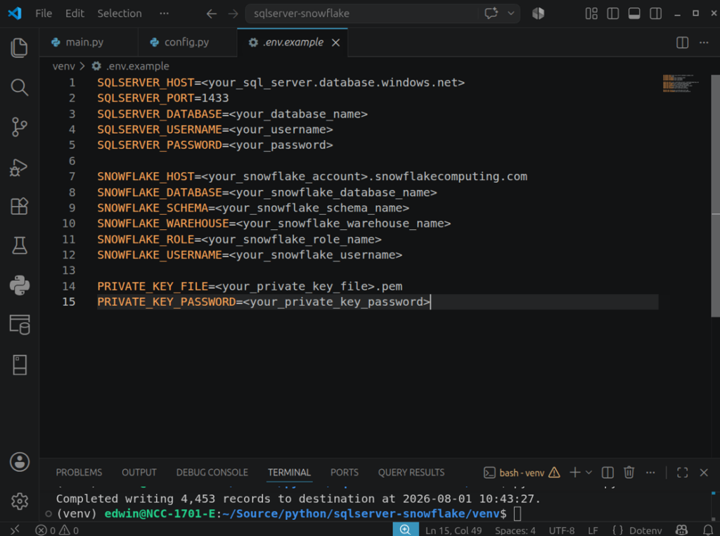Select the bash - venv terminal label
The image size is (720, 536).
click(x=522, y=473)
